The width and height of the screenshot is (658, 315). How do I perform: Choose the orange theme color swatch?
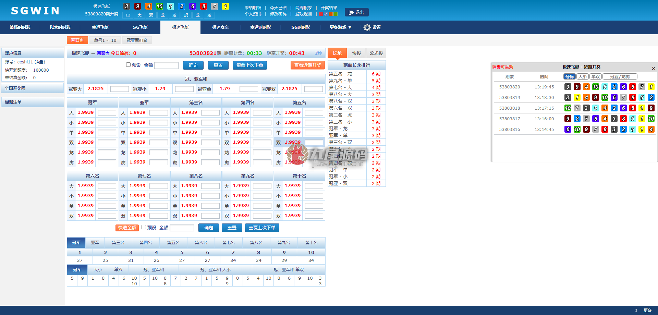pyautogui.click(x=331, y=14)
